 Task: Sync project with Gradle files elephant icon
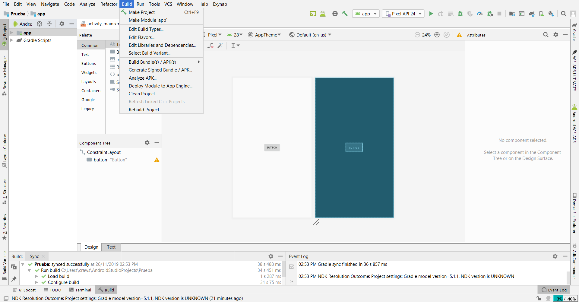point(532,14)
